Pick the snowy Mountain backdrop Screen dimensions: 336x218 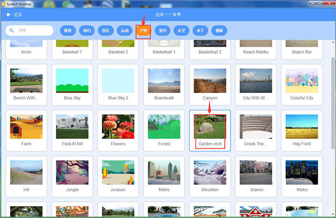(x=210, y=176)
